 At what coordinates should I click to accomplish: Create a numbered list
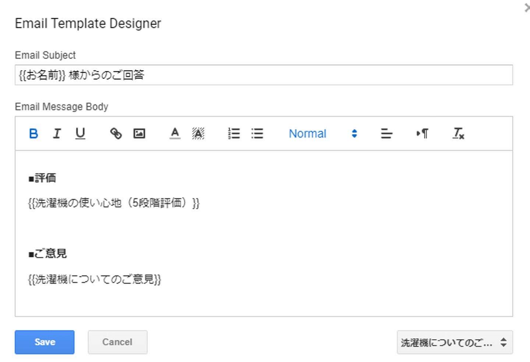[234, 134]
